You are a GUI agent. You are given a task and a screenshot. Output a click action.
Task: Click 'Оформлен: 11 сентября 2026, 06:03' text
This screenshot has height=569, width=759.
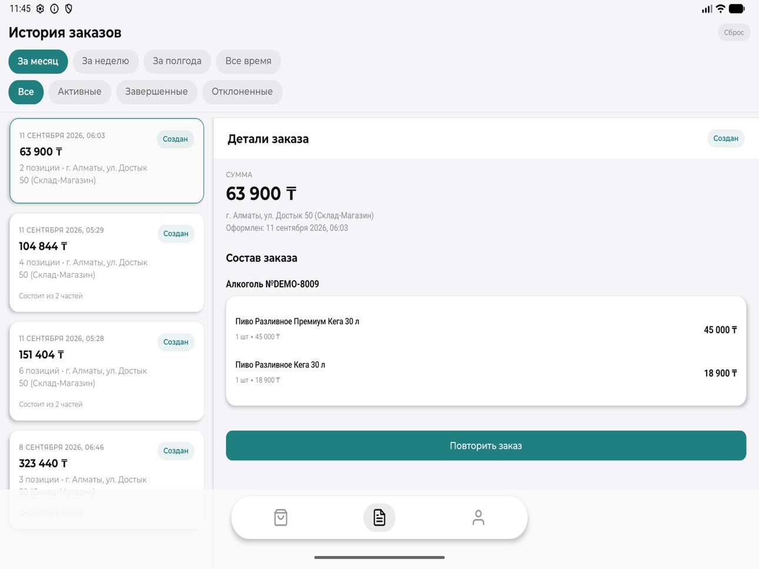click(287, 228)
